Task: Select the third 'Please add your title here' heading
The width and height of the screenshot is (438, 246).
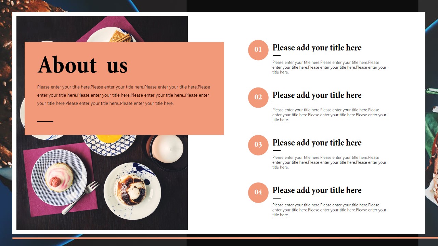Action: 317,143
